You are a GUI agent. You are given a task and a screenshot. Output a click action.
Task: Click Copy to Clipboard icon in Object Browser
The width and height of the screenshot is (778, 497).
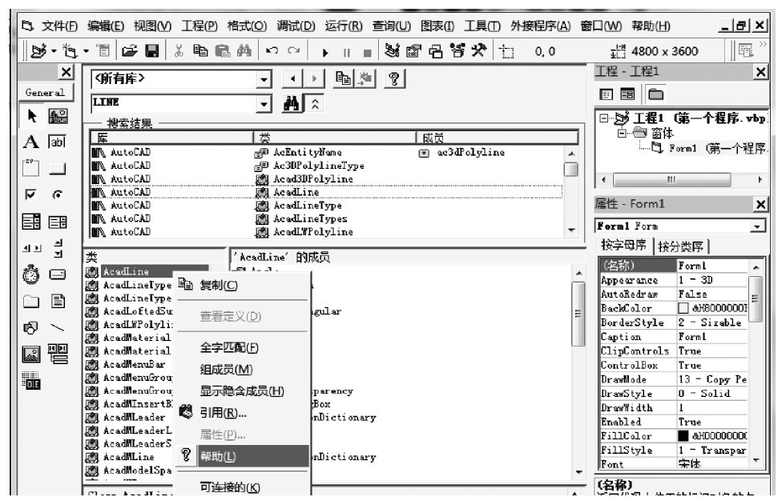343,78
